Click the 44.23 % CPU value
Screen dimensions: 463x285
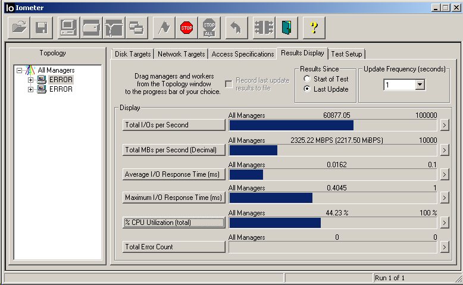(x=337, y=213)
